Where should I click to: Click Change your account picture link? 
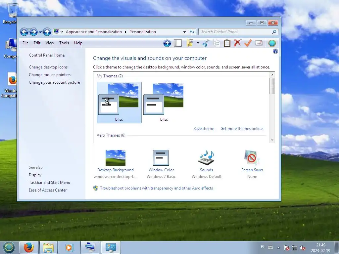54,82
